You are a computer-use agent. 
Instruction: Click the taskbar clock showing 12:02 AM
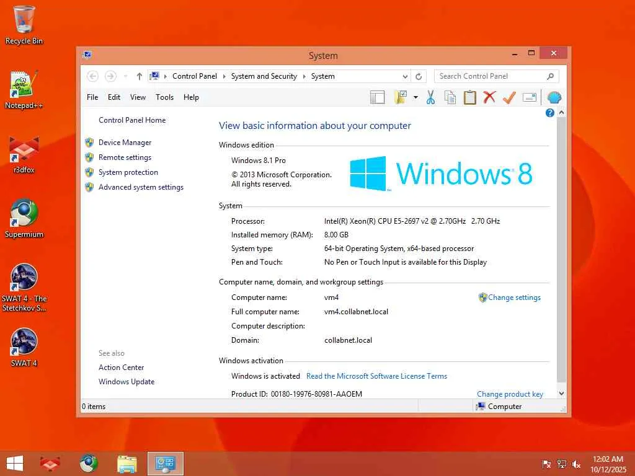coord(608,464)
